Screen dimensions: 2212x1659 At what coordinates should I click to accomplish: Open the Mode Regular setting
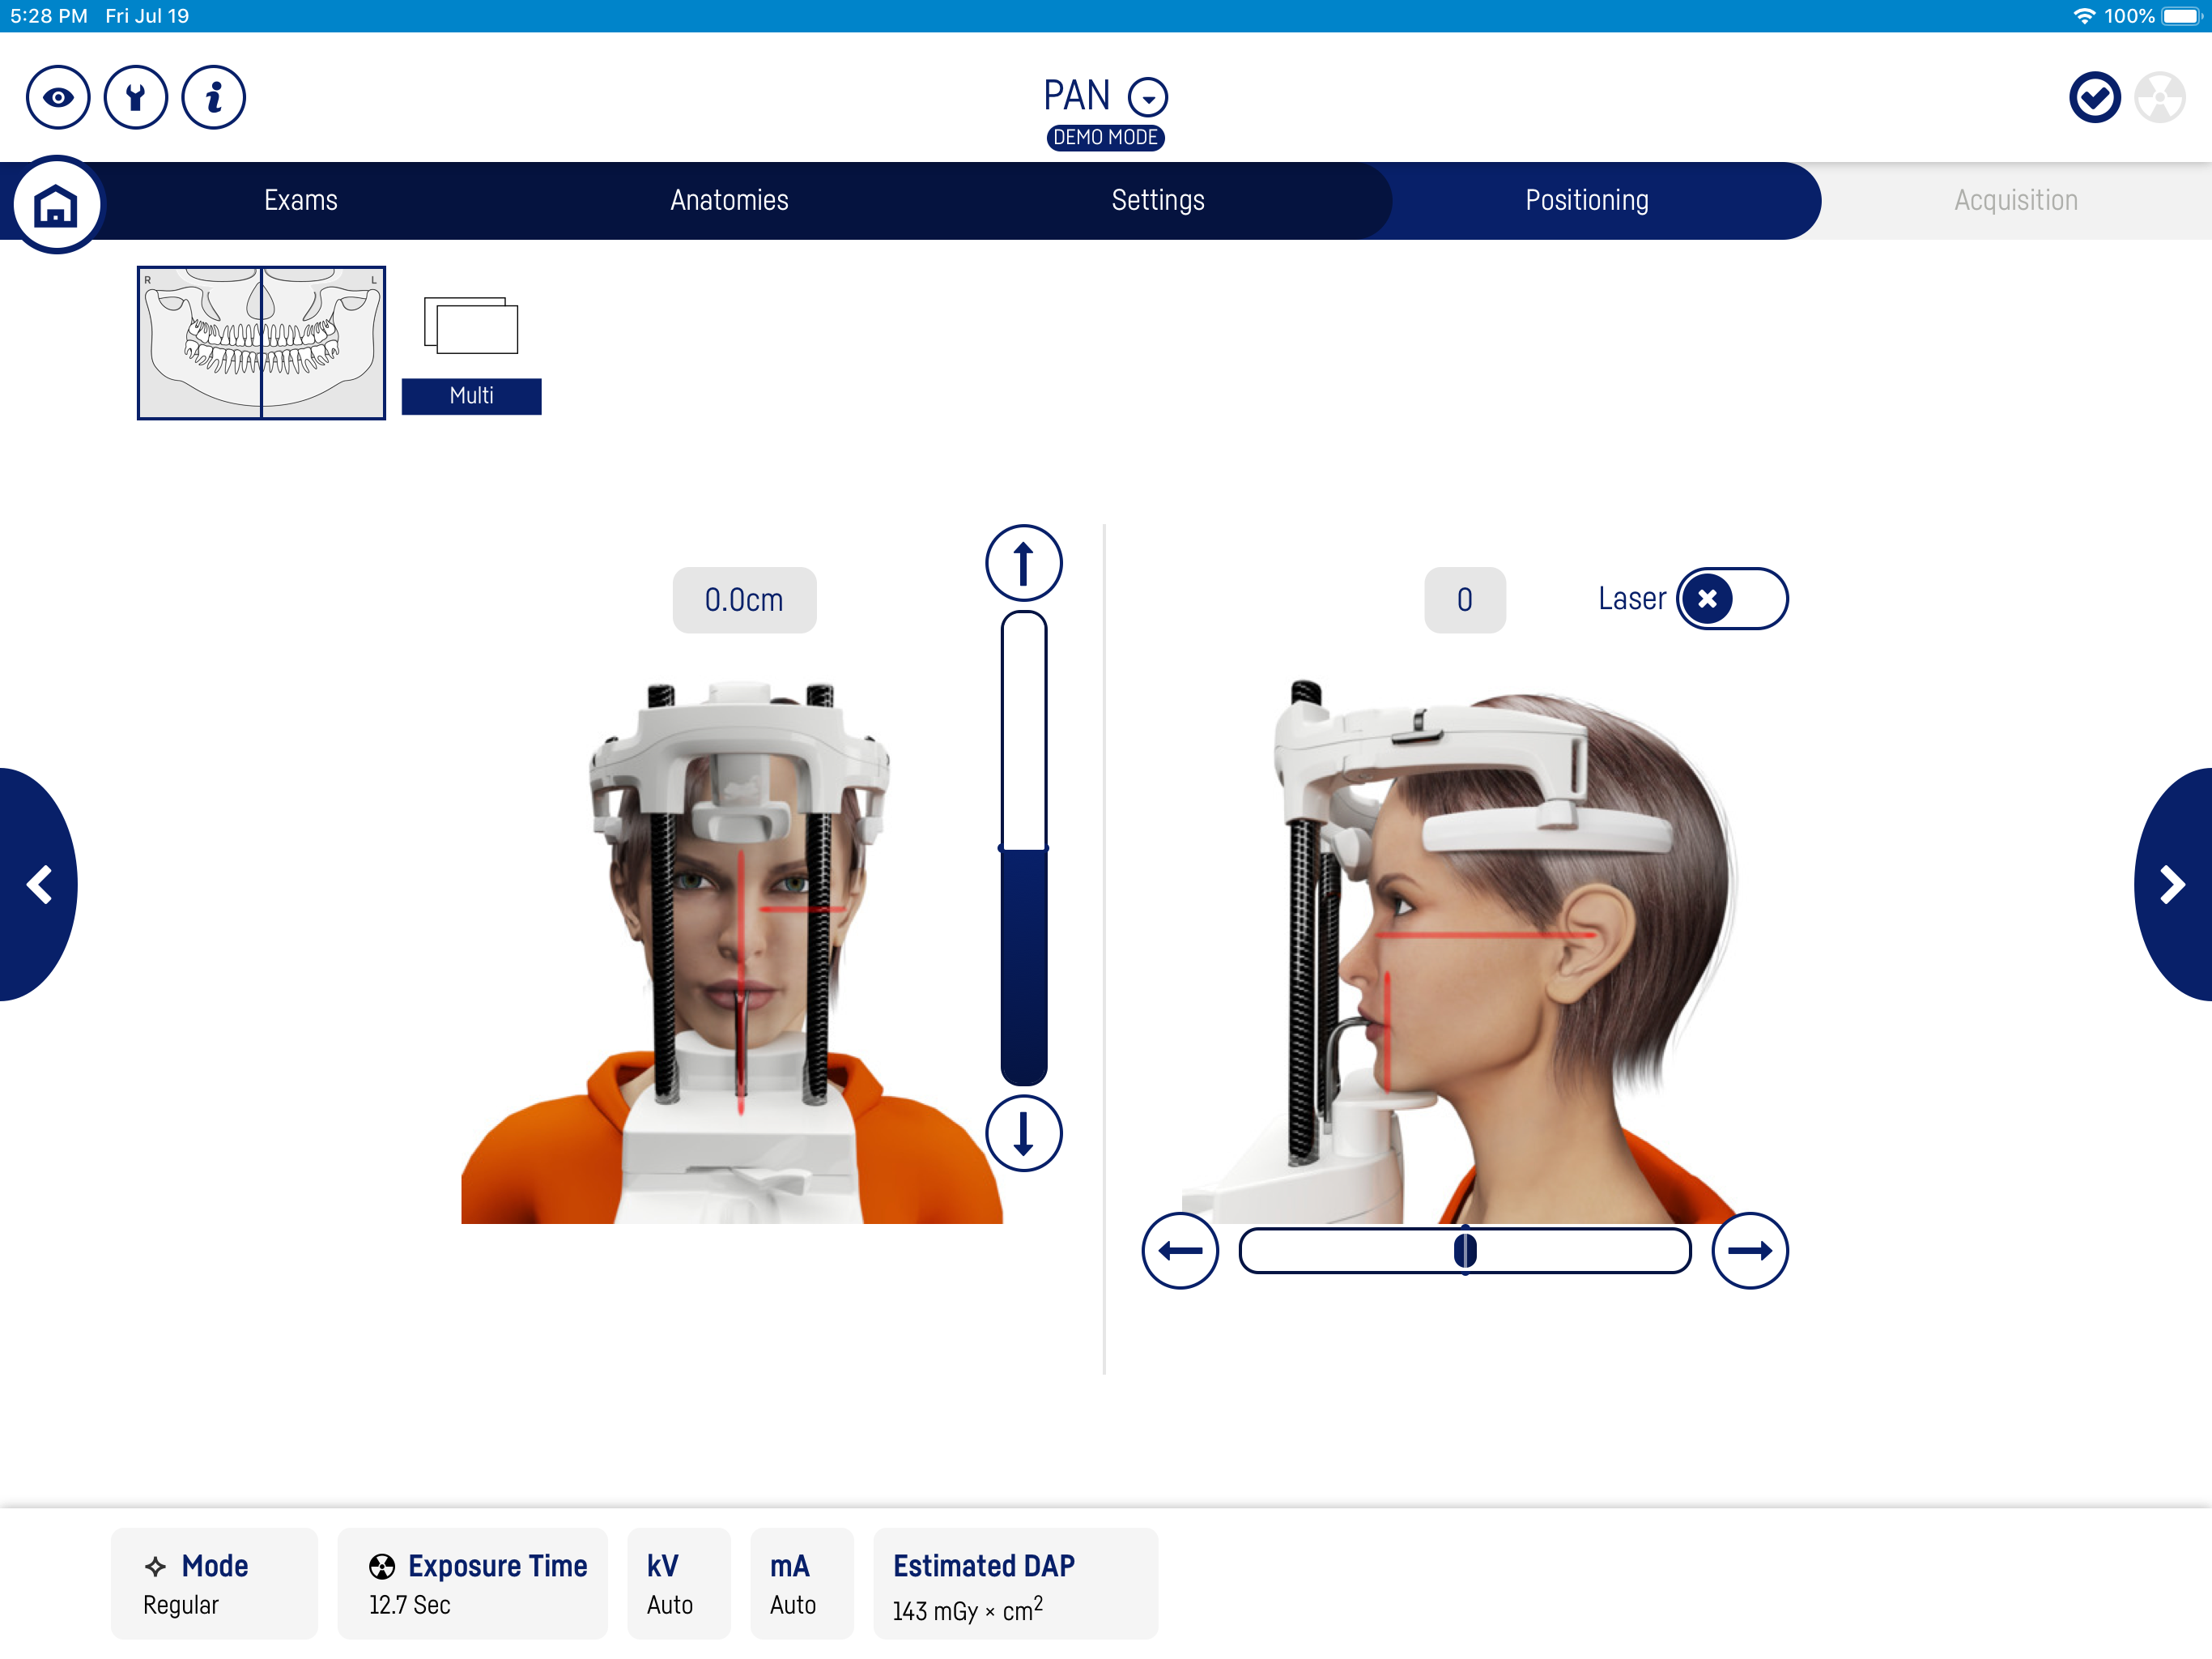(214, 1583)
